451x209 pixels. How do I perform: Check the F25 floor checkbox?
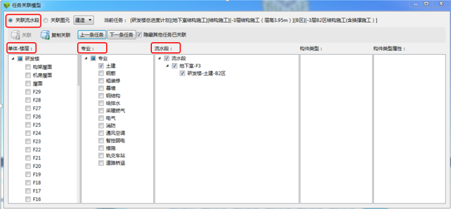(28, 125)
